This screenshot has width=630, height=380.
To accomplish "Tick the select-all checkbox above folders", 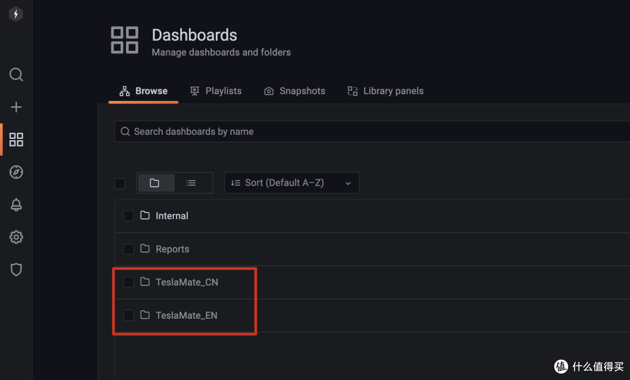I will (x=120, y=183).
